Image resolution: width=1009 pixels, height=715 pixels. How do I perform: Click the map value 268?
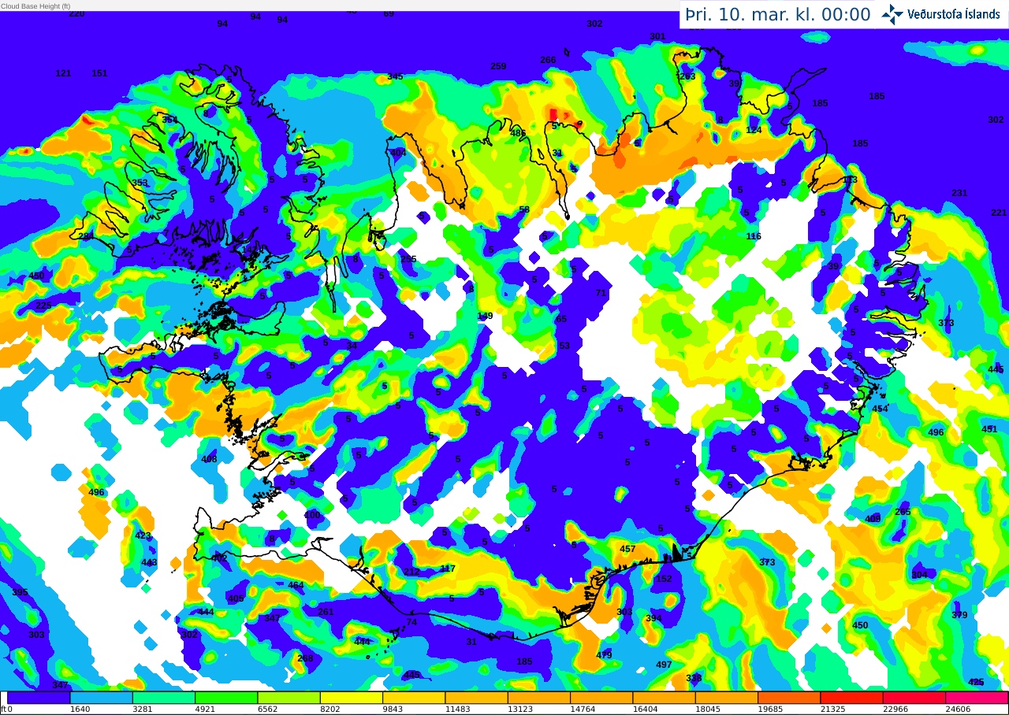(x=305, y=658)
